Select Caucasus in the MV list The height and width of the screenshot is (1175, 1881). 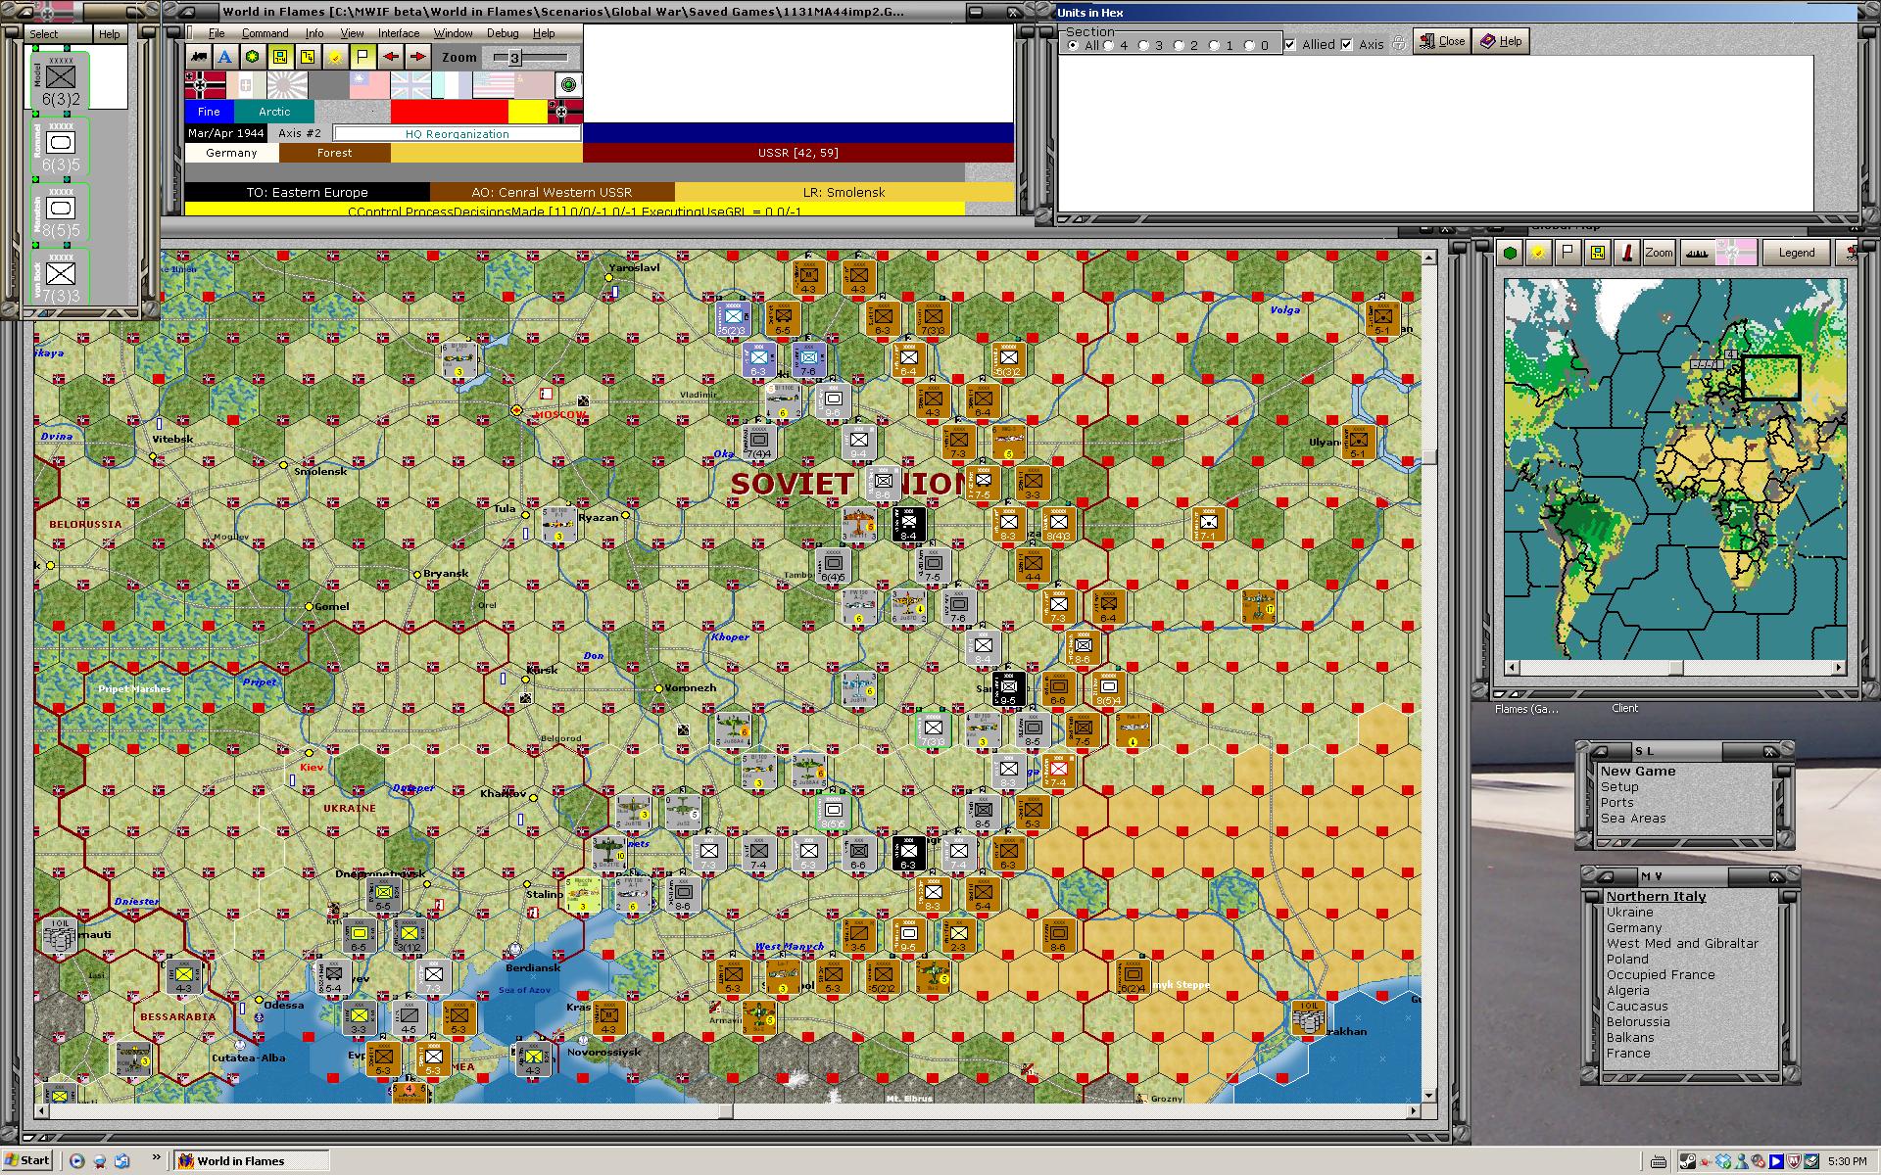pos(1637,1006)
